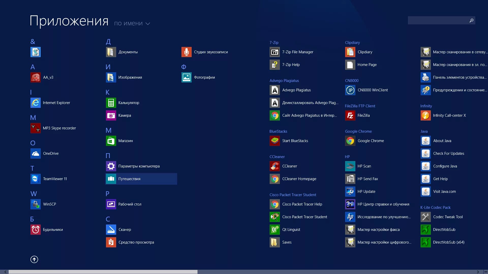Launch Infinity Call-center X icon

point(425,115)
